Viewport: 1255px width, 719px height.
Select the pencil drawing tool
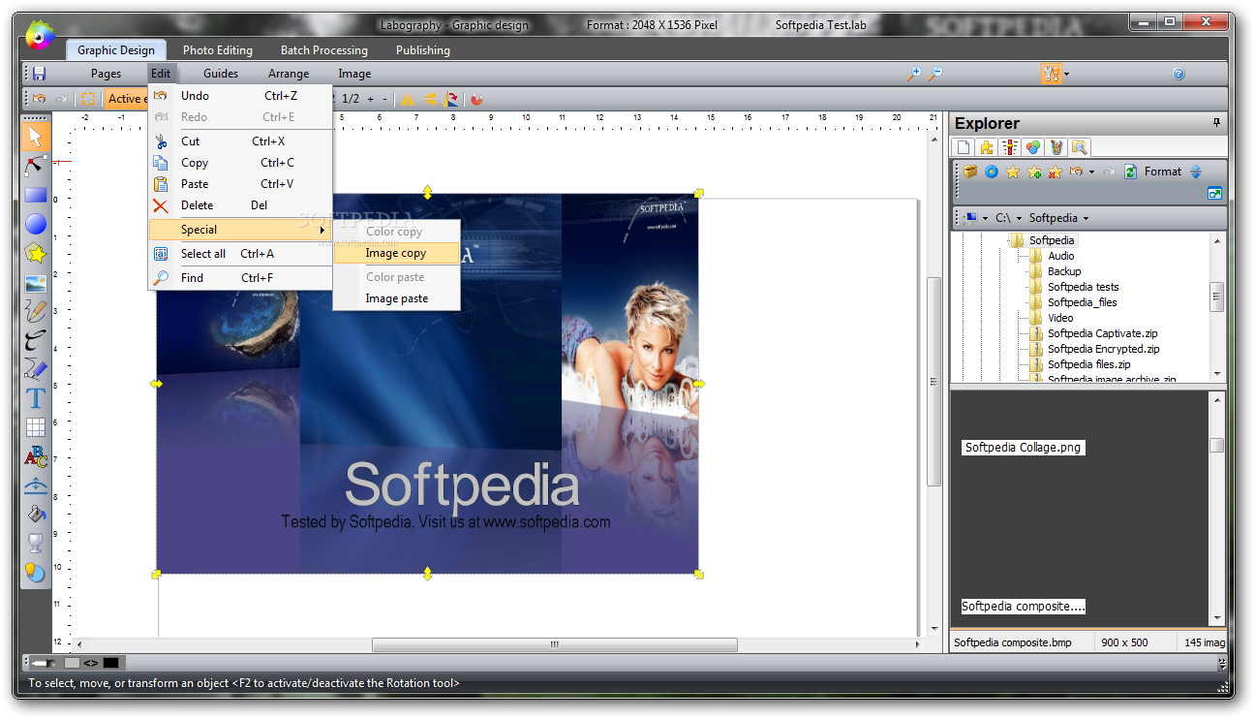click(36, 311)
